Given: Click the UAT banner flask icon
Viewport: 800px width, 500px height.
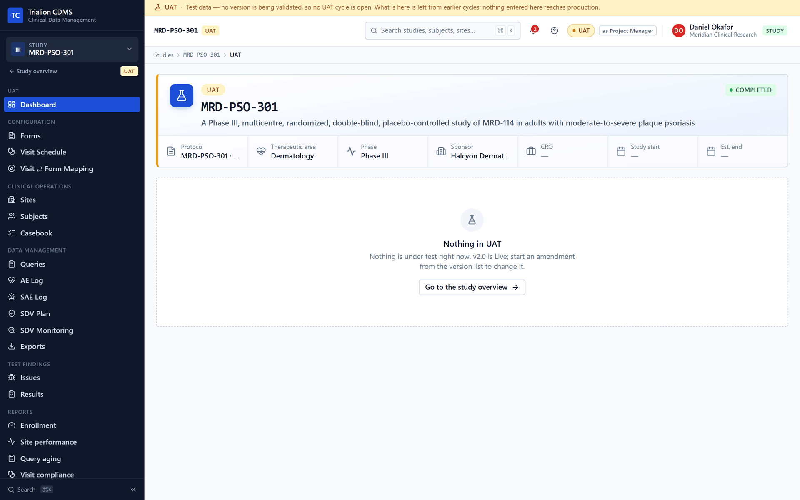Looking at the screenshot, I should click(x=157, y=7).
